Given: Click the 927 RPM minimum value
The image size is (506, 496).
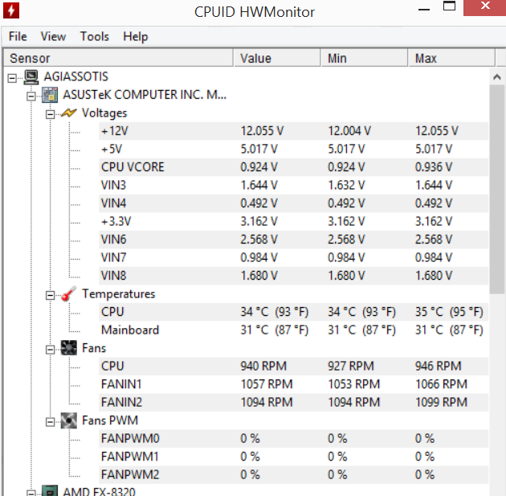Looking at the screenshot, I should (x=350, y=366).
